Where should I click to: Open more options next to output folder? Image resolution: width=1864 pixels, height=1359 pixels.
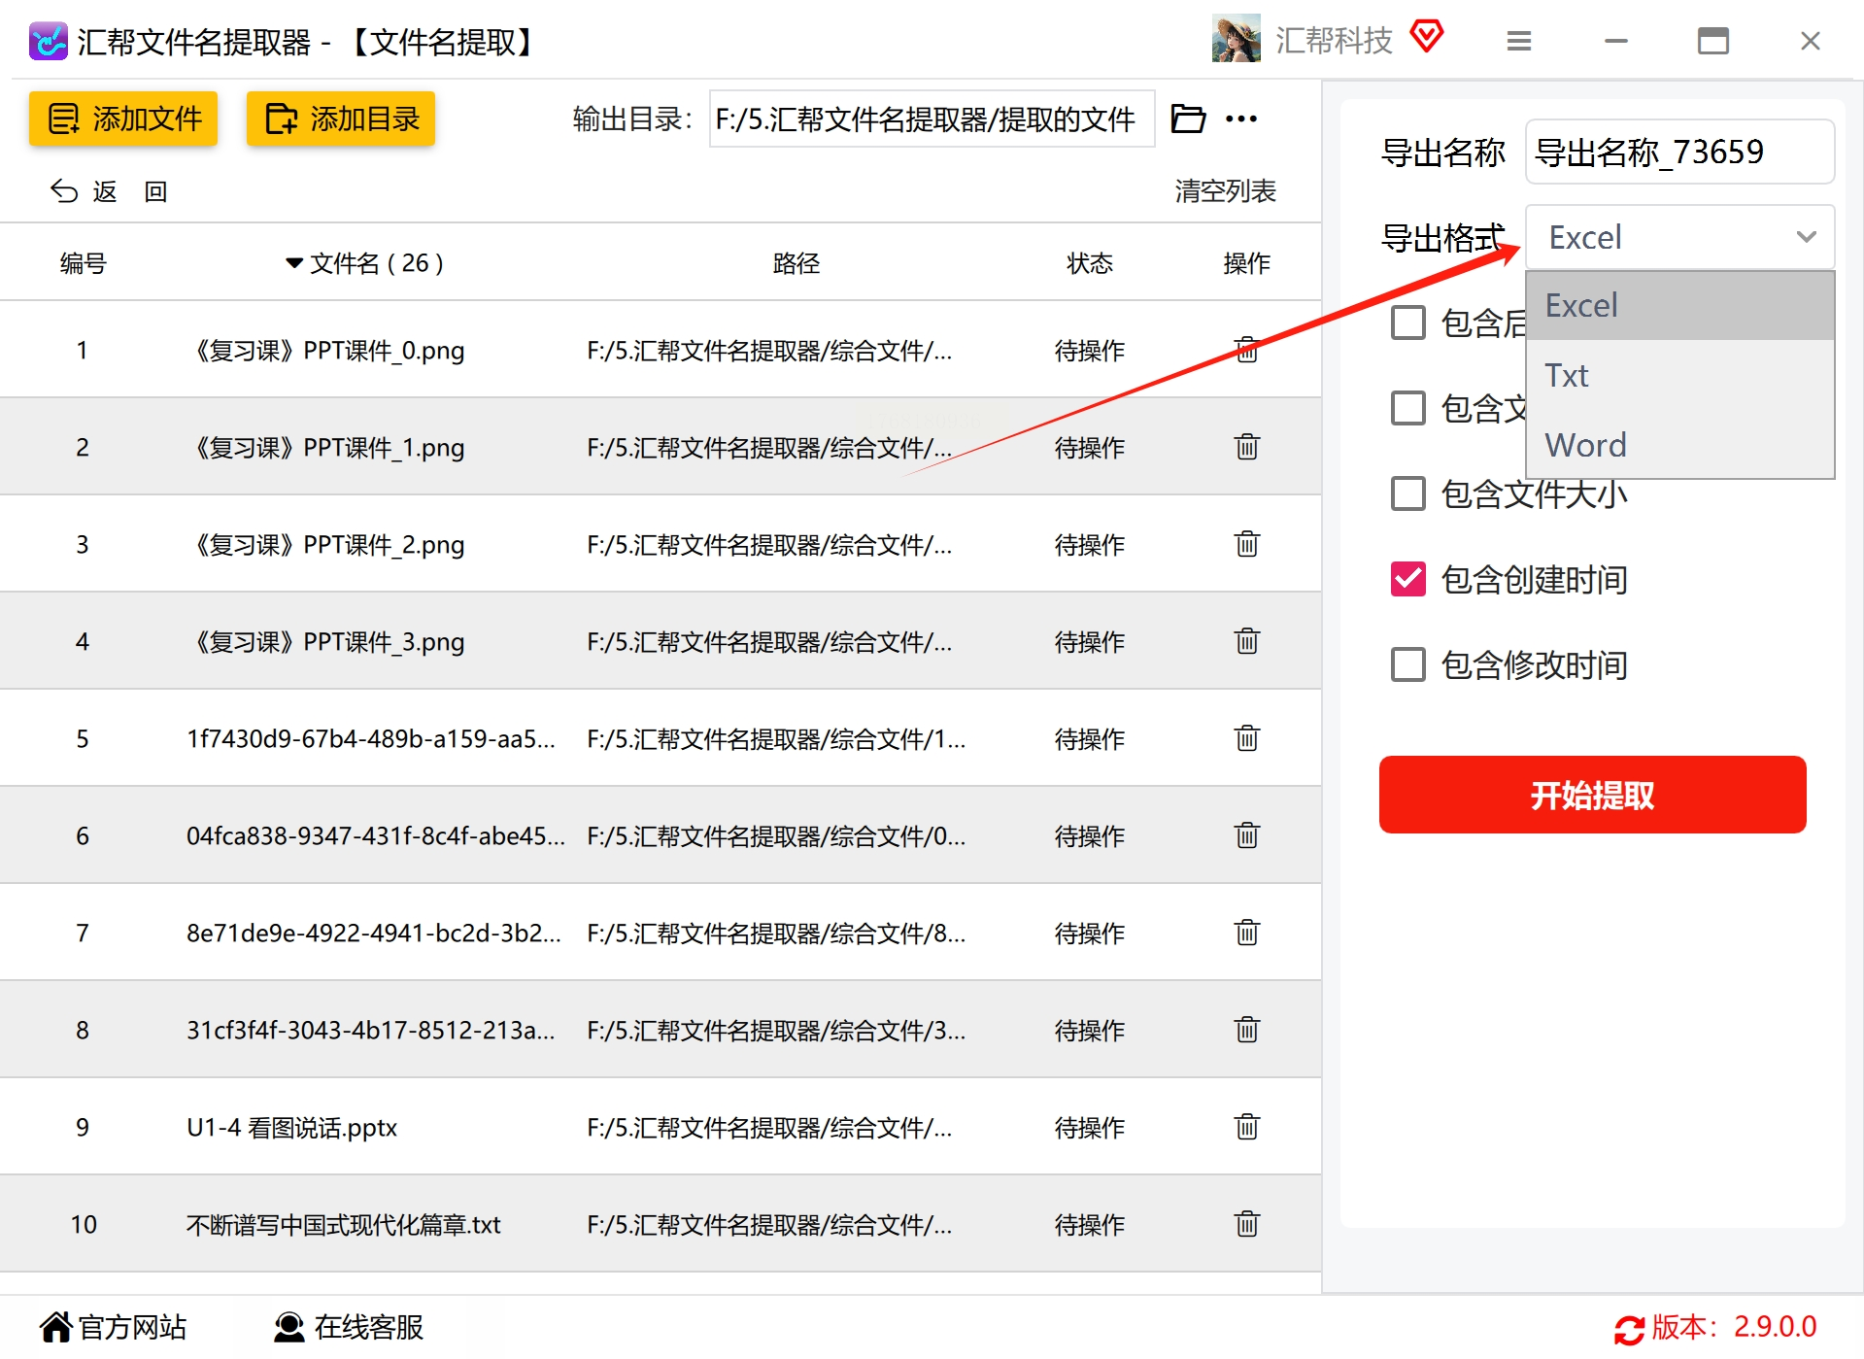tap(1241, 119)
